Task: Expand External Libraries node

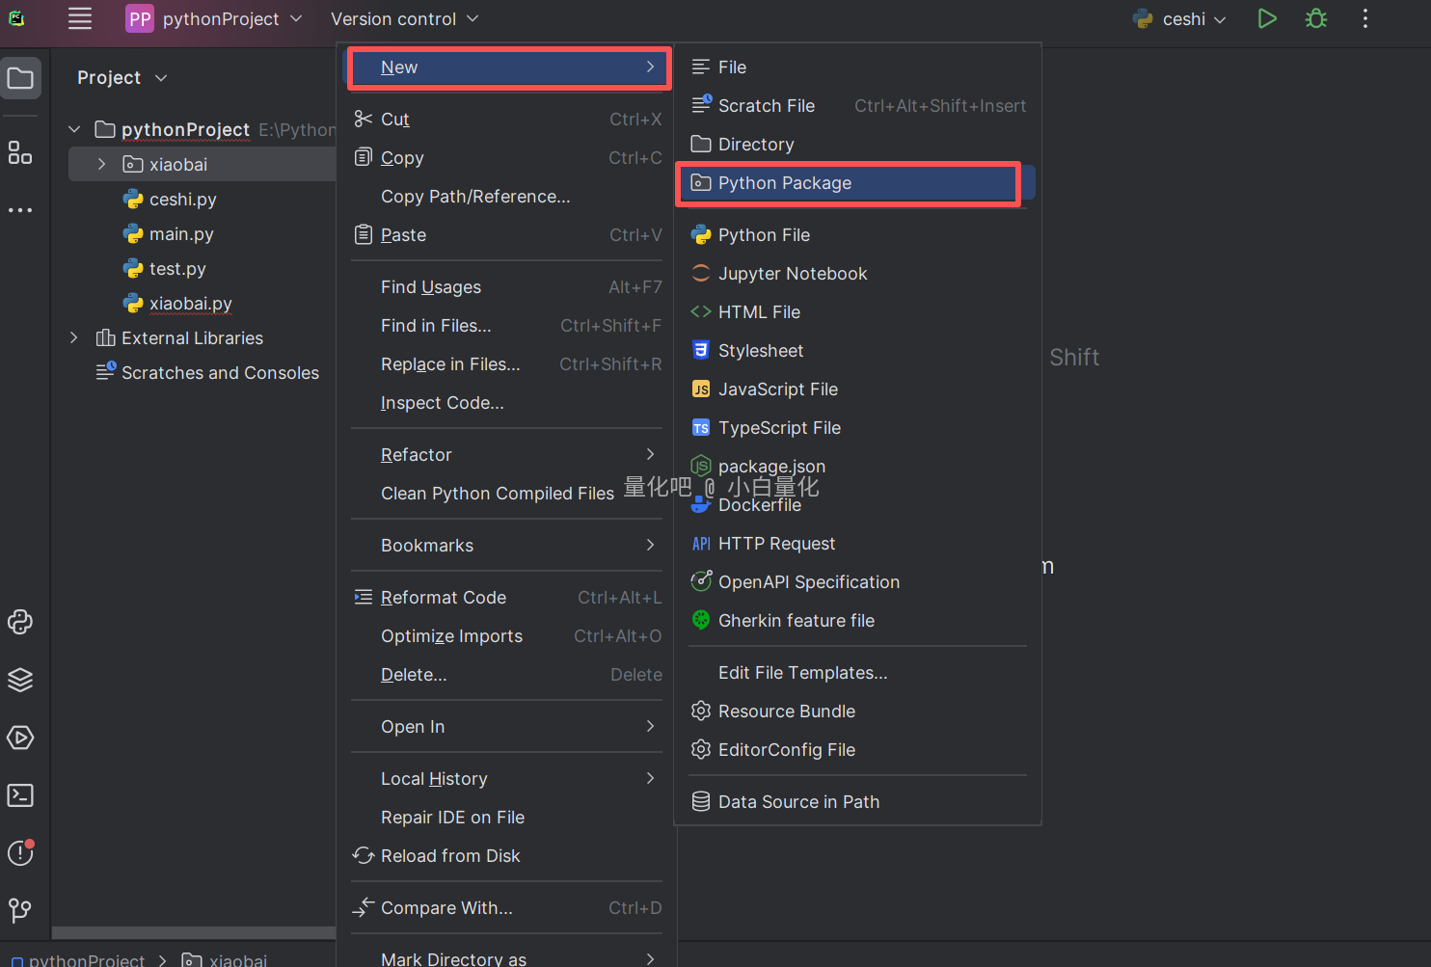Action: coord(74,338)
